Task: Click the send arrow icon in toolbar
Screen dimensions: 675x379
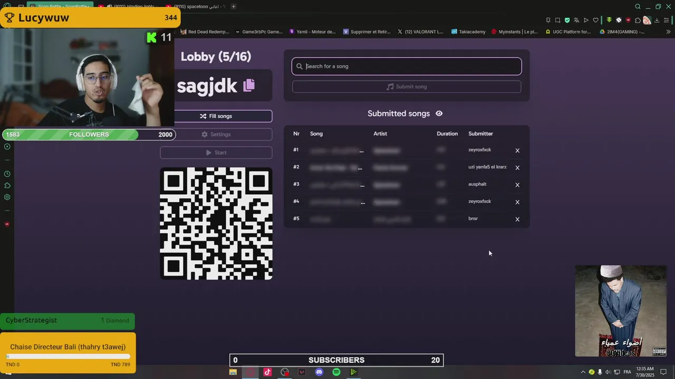Action: point(586,20)
